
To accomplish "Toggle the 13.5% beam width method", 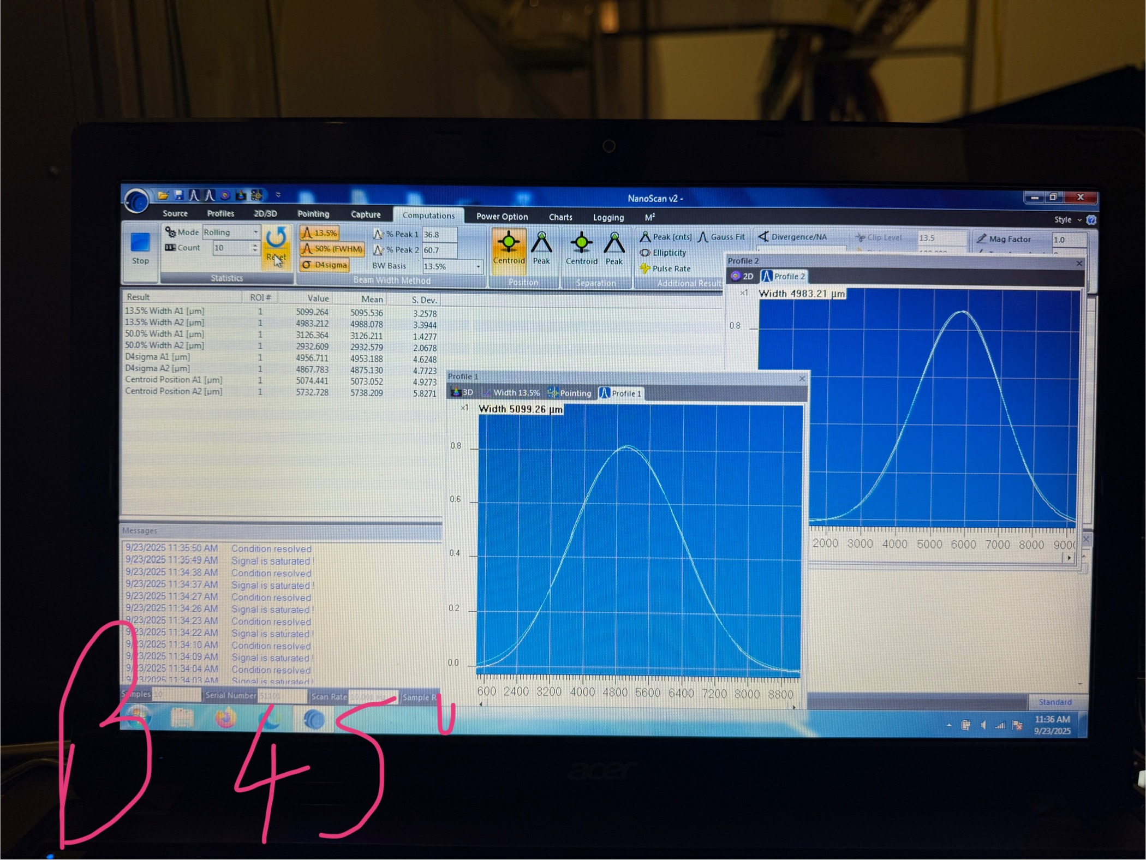I will (x=320, y=233).
